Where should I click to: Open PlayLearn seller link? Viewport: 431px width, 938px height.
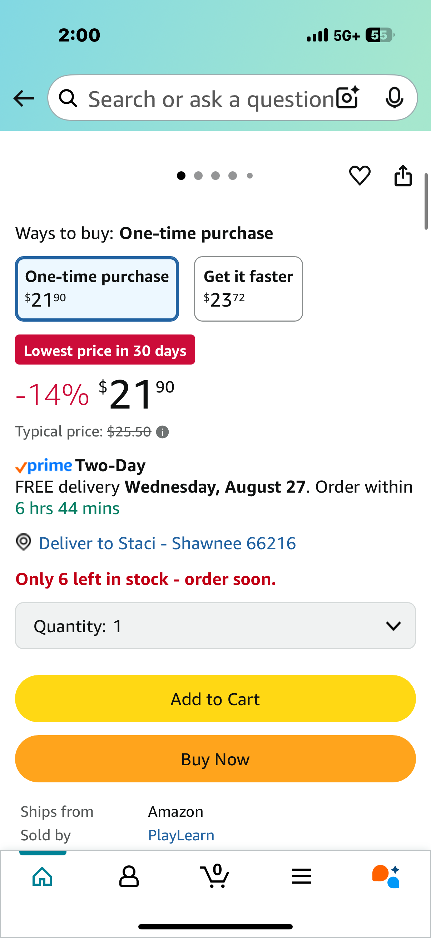(181, 835)
